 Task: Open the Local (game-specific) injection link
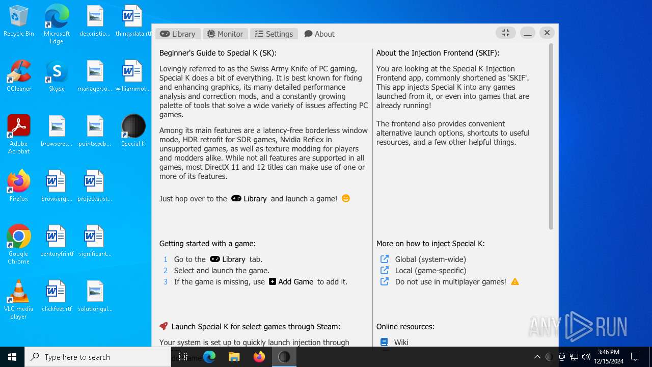click(430, 271)
